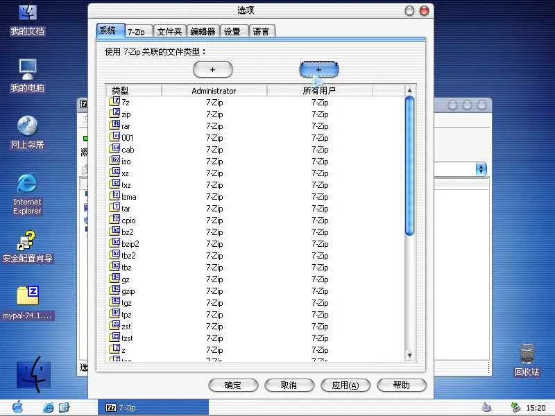Click the cab file type icon
The width and height of the screenshot is (555, 416).
114,149
